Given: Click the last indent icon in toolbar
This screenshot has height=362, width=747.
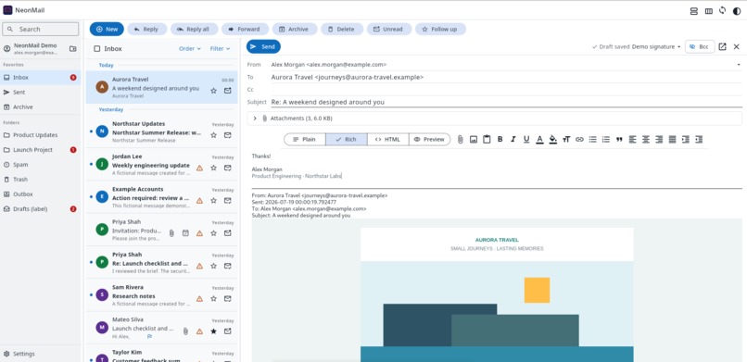Looking at the screenshot, I should coord(699,140).
